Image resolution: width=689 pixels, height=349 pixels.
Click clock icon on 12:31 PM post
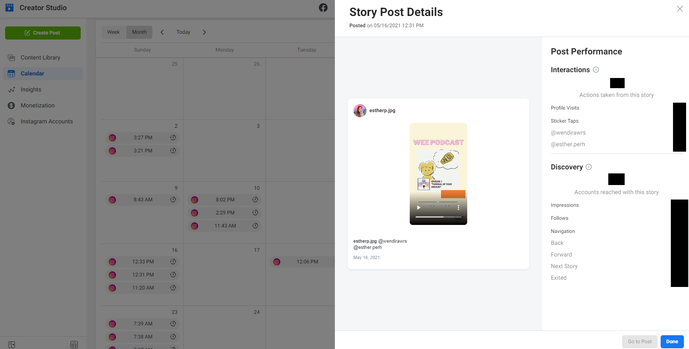[173, 275]
